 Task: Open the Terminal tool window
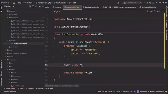pyautogui.click(x=40, y=88)
